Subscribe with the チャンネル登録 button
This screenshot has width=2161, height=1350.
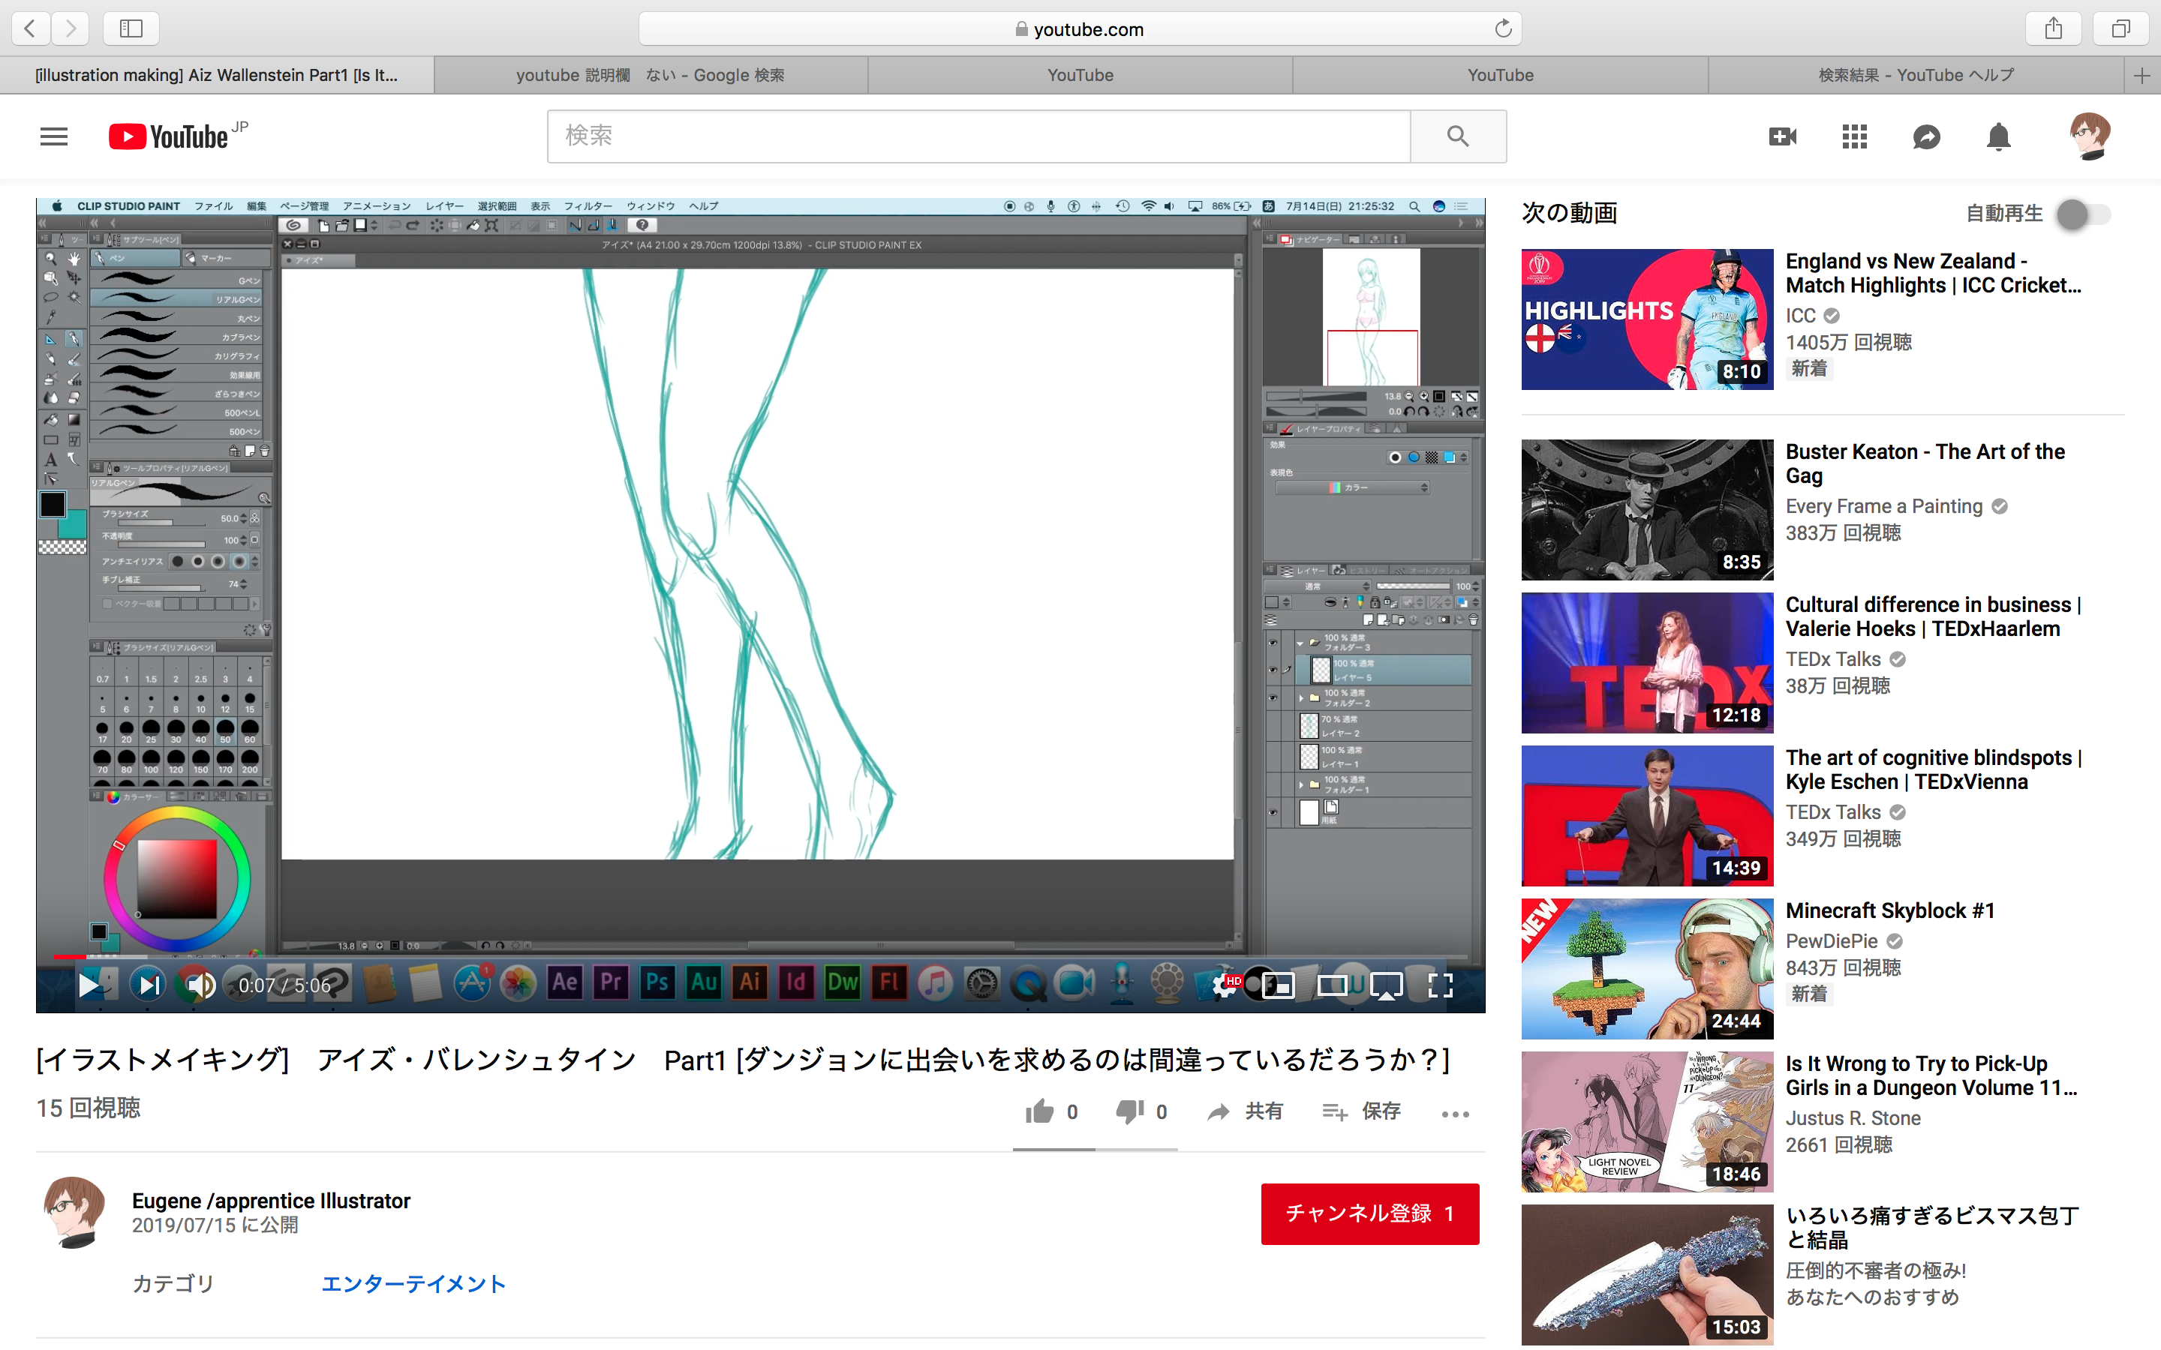pyautogui.click(x=1370, y=1213)
